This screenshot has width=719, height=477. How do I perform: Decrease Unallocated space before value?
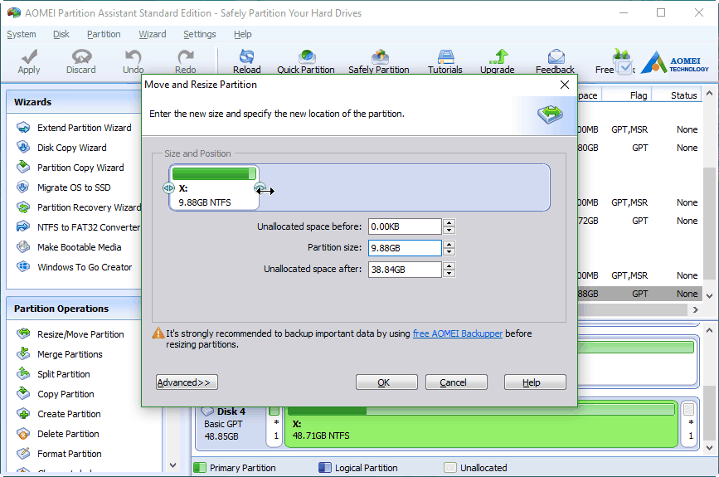(x=449, y=231)
